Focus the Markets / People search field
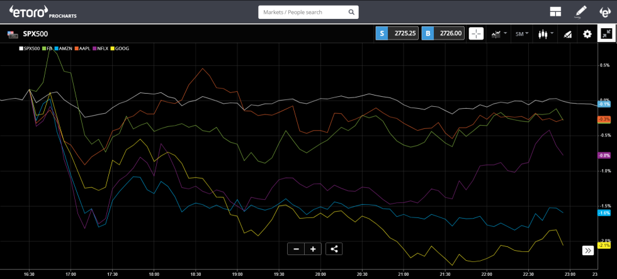Image resolution: width=617 pixels, height=279 pixels. coord(303,12)
